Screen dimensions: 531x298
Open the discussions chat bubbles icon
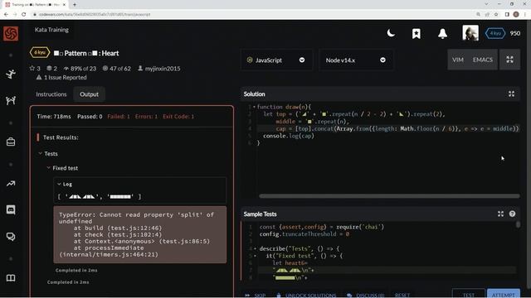tap(11, 237)
